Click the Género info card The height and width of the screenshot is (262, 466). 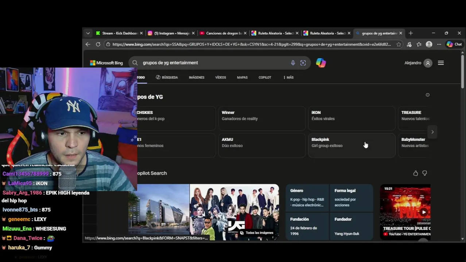pyautogui.click(x=307, y=198)
